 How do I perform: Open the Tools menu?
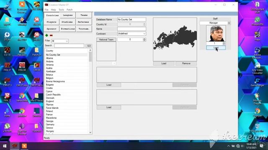click(61, 10)
